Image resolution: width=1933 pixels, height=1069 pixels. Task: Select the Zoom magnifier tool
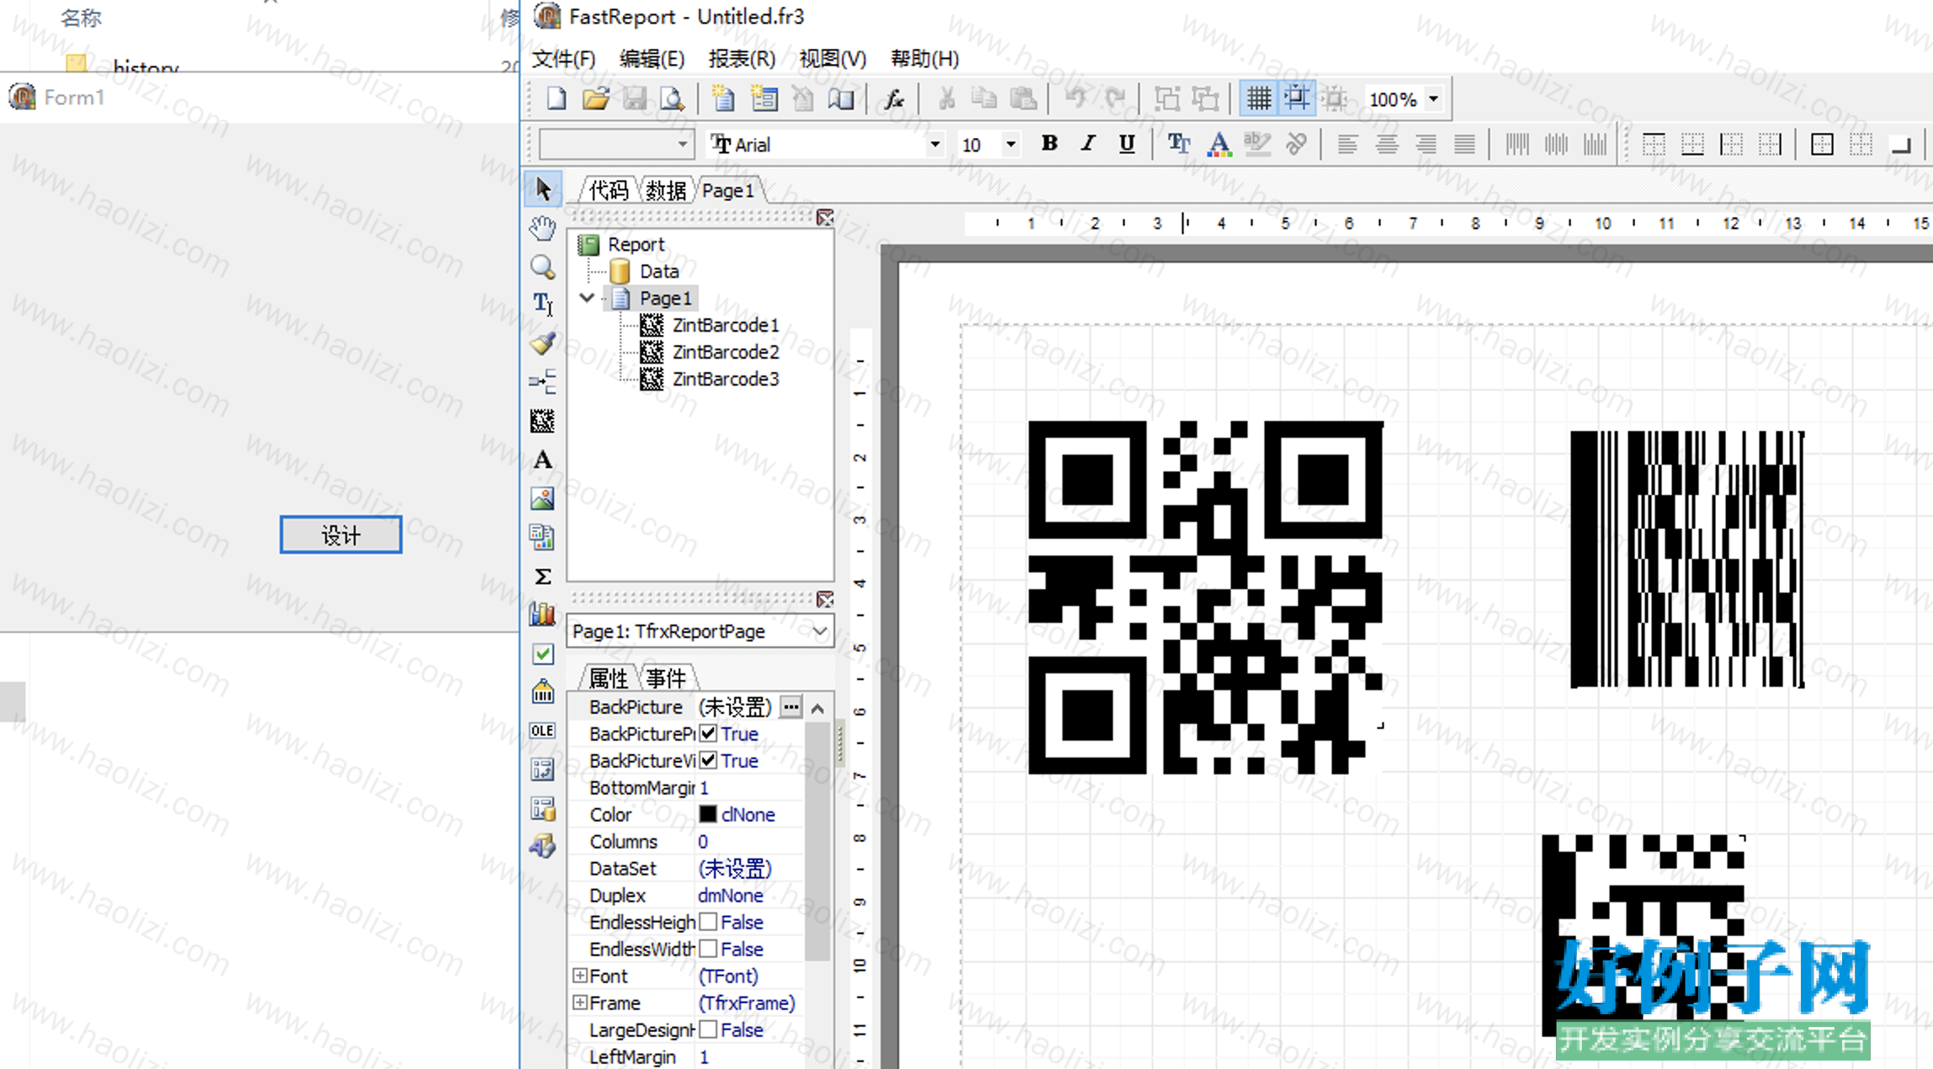tap(543, 267)
